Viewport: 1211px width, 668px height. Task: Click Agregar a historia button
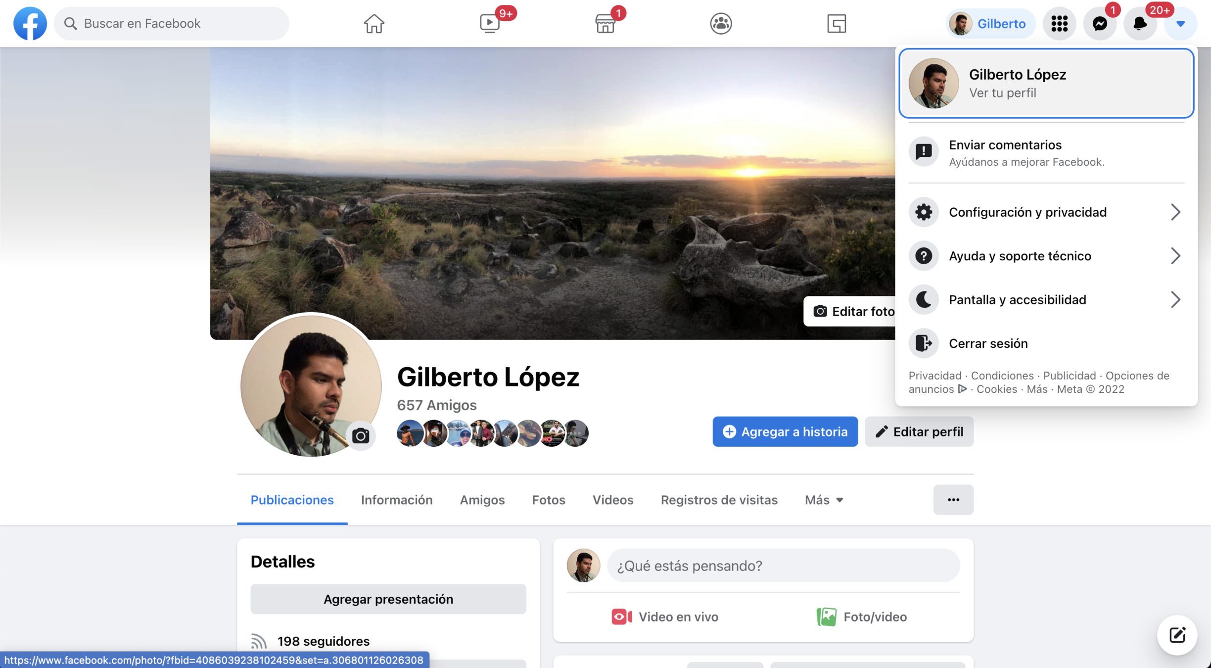pyautogui.click(x=785, y=431)
